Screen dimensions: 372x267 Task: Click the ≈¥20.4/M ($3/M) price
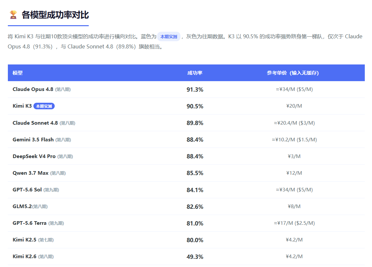tap(294, 123)
